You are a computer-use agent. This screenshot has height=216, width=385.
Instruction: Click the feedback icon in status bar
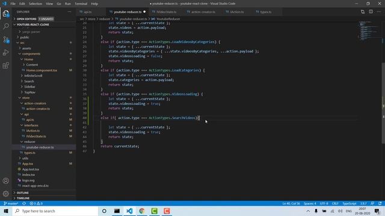click(x=372, y=203)
